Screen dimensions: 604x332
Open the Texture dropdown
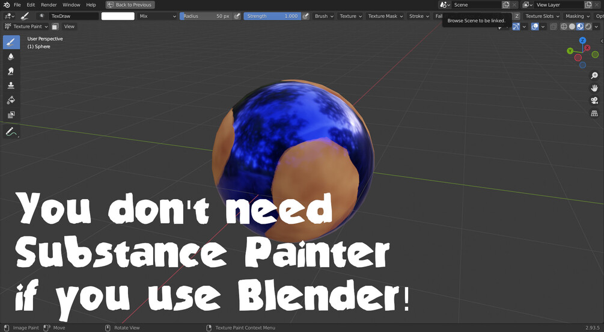[x=351, y=16]
